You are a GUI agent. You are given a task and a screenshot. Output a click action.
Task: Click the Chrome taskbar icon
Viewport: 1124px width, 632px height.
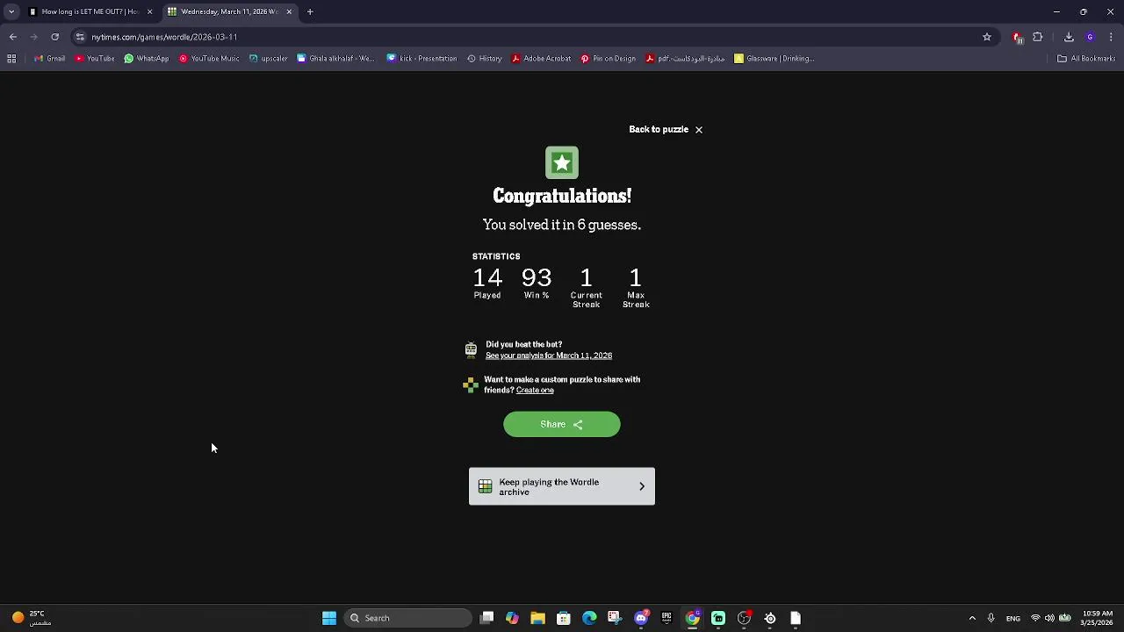pyautogui.click(x=693, y=619)
